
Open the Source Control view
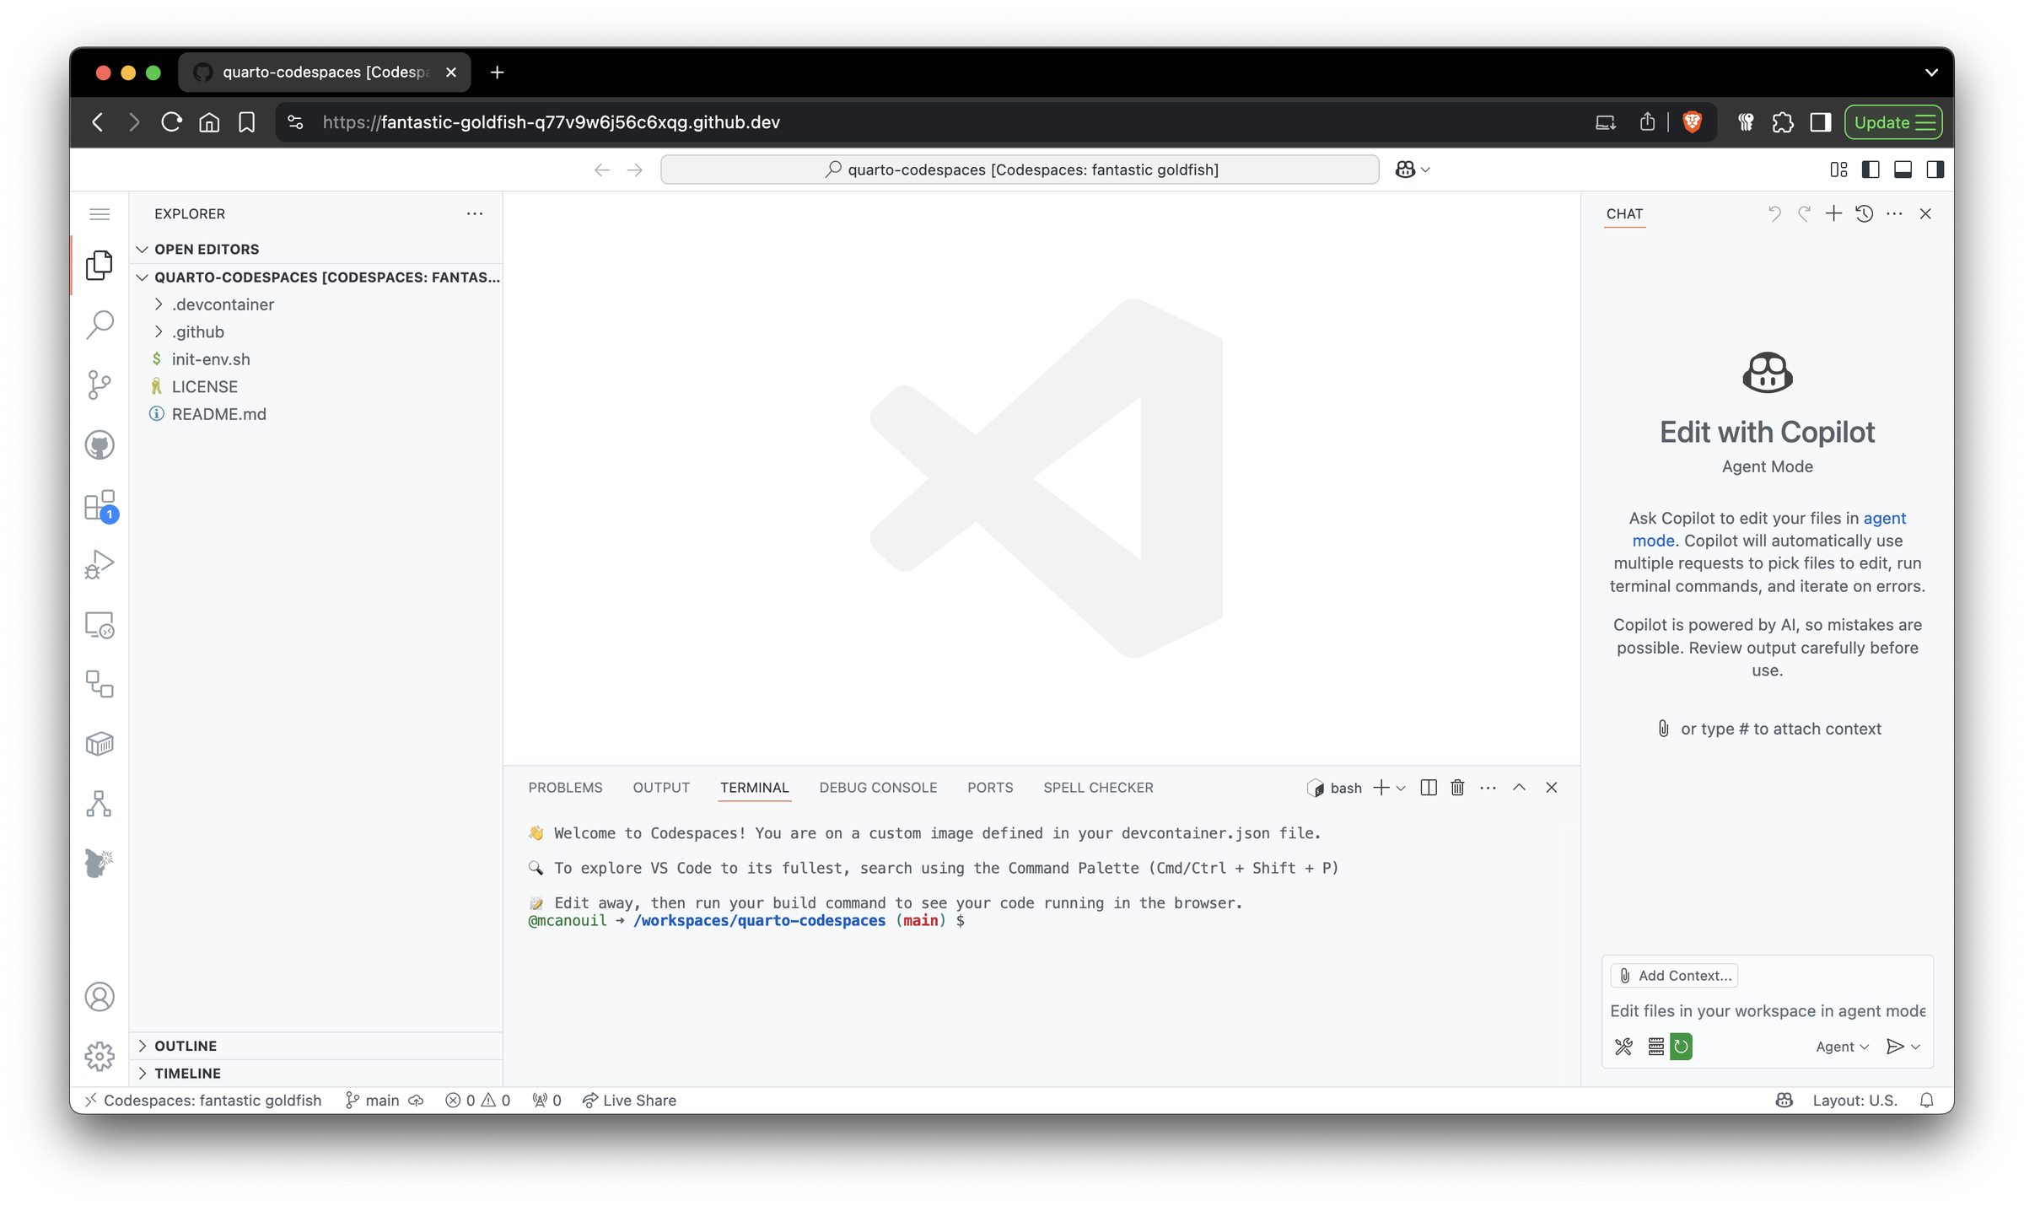[x=100, y=385]
